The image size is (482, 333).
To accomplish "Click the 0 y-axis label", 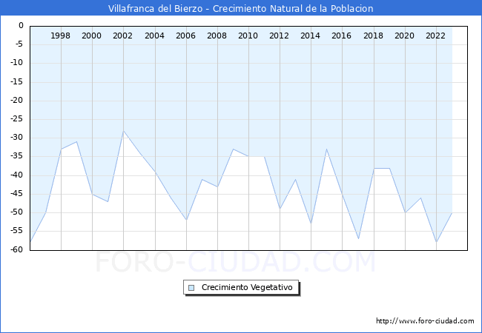I will (x=21, y=25).
